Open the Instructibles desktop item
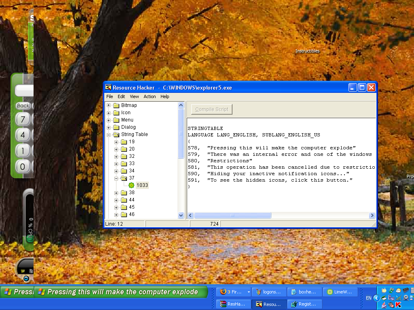 click(x=307, y=51)
